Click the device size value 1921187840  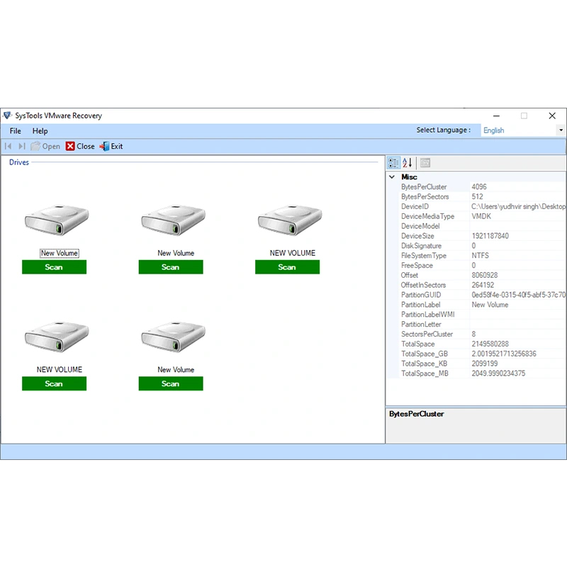pos(490,236)
